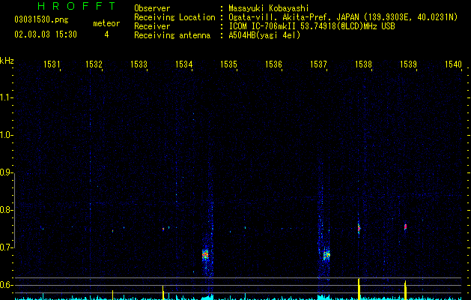
Task: Click the Receiving antenna label
Action: (x=172, y=35)
